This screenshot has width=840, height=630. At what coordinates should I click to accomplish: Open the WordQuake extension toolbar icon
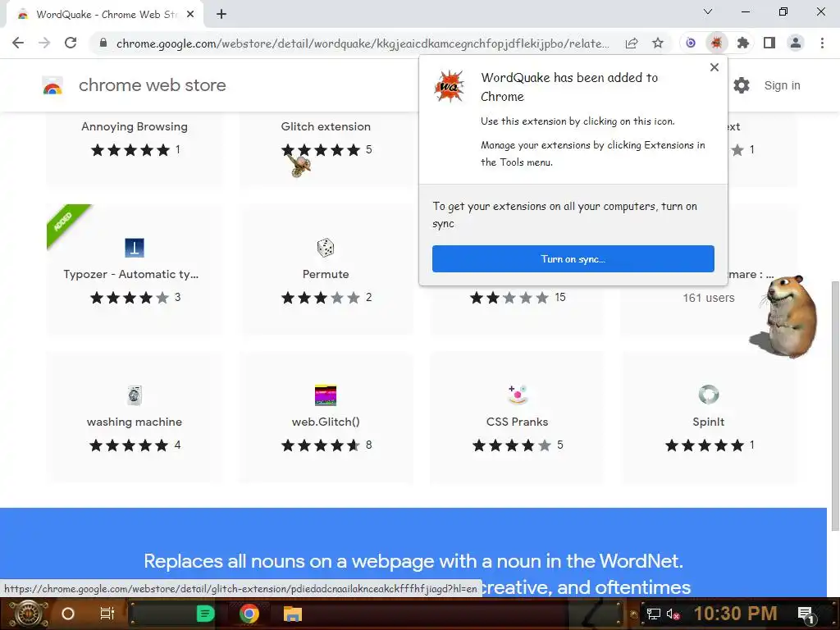(x=716, y=43)
